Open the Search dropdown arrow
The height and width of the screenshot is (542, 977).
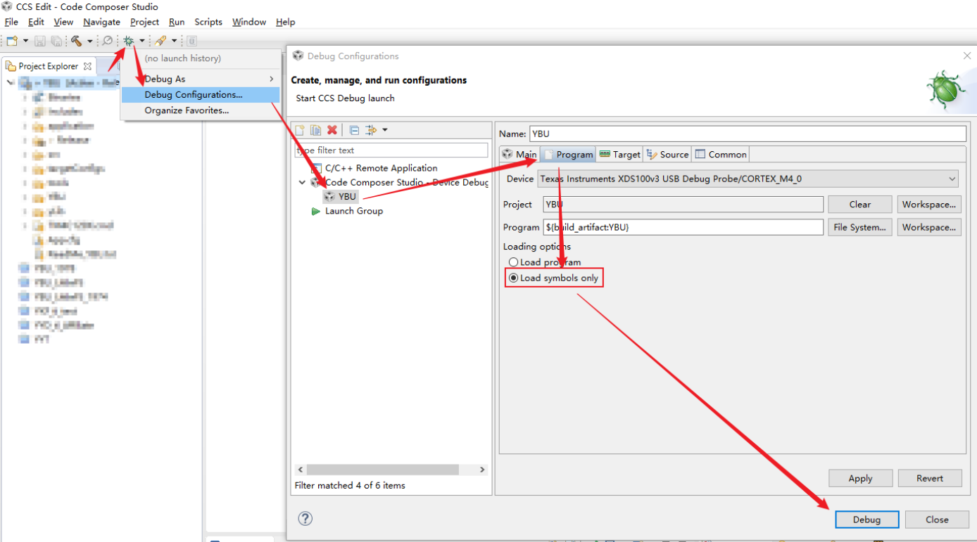click(x=174, y=41)
